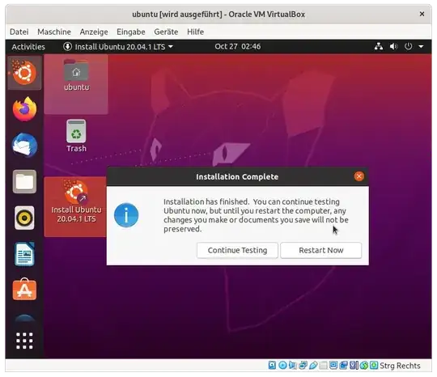
Task: Open Ubuntu Software from the dock
Action: point(24,290)
